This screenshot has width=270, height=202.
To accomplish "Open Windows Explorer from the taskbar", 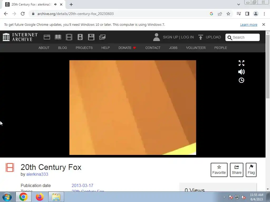I will click(56, 197).
